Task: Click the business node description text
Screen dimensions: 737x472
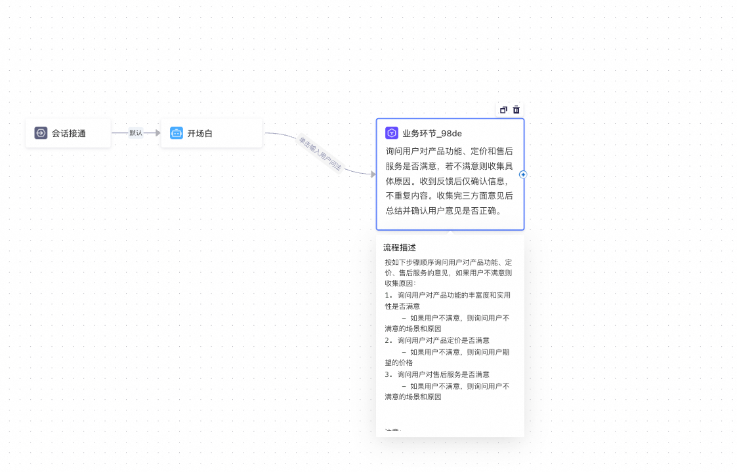Action: point(450,181)
